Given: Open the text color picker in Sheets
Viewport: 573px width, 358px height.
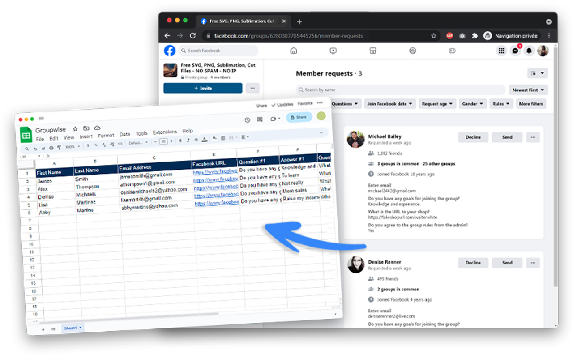Looking at the screenshot, I should tap(205, 139).
